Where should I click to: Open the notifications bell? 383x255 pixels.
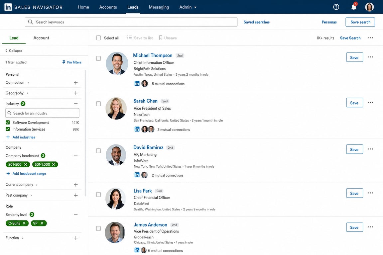[354, 7]
